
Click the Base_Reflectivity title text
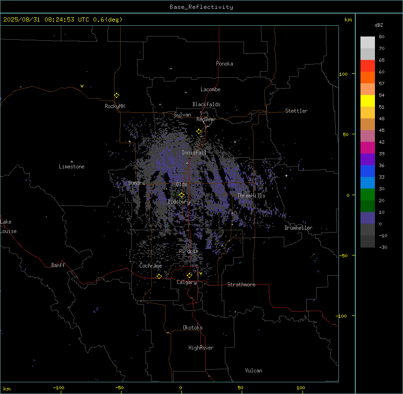point(201,7)
